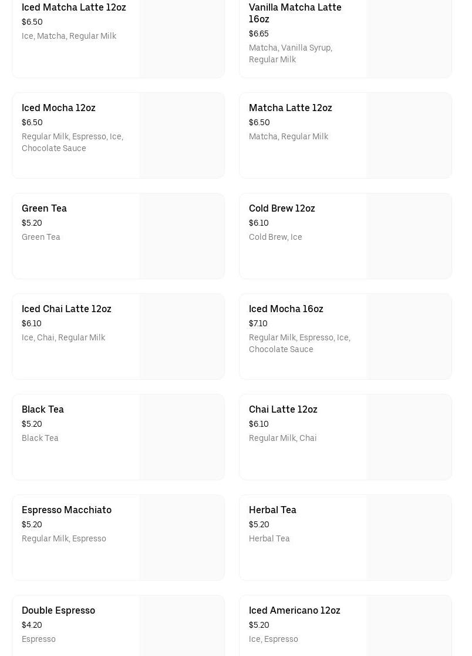Open the Iced Mocha 16oz item title
The width and height of the screenshot is (472, 656).
click(286, 309)
